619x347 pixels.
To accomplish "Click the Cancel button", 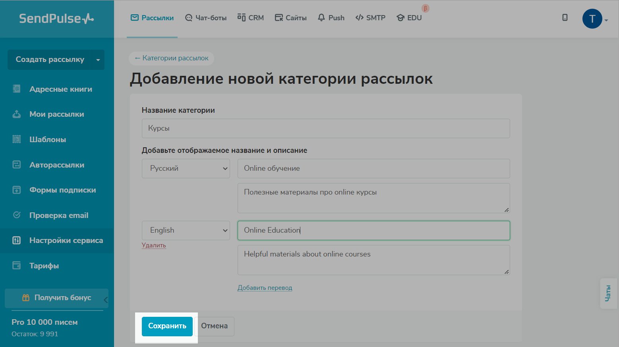I will click(x=214, y=326).
